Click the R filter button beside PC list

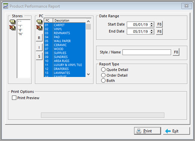pyautogui.click(x=39, y=38)
